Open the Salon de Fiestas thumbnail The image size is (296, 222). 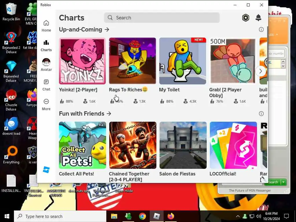[x=183, y=145]
